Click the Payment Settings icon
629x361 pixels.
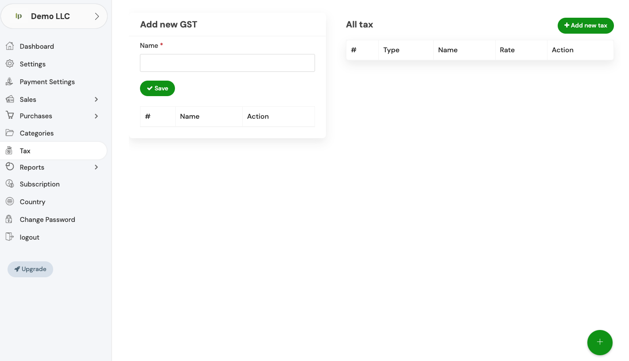pos(10,82)
